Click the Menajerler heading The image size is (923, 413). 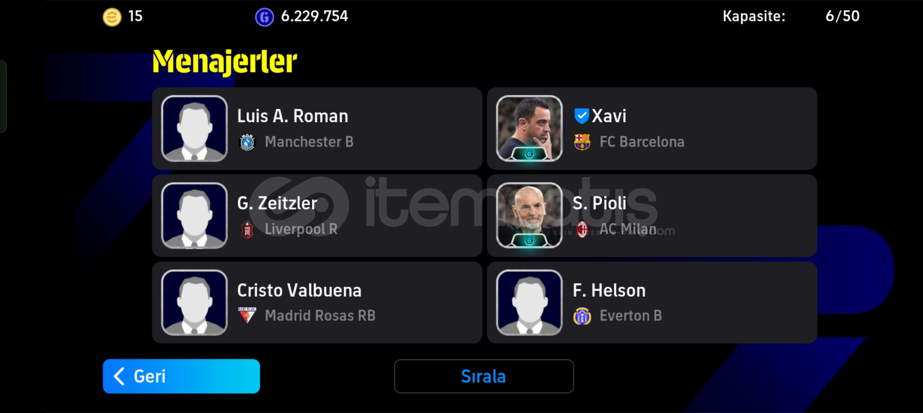pos(225,62)
